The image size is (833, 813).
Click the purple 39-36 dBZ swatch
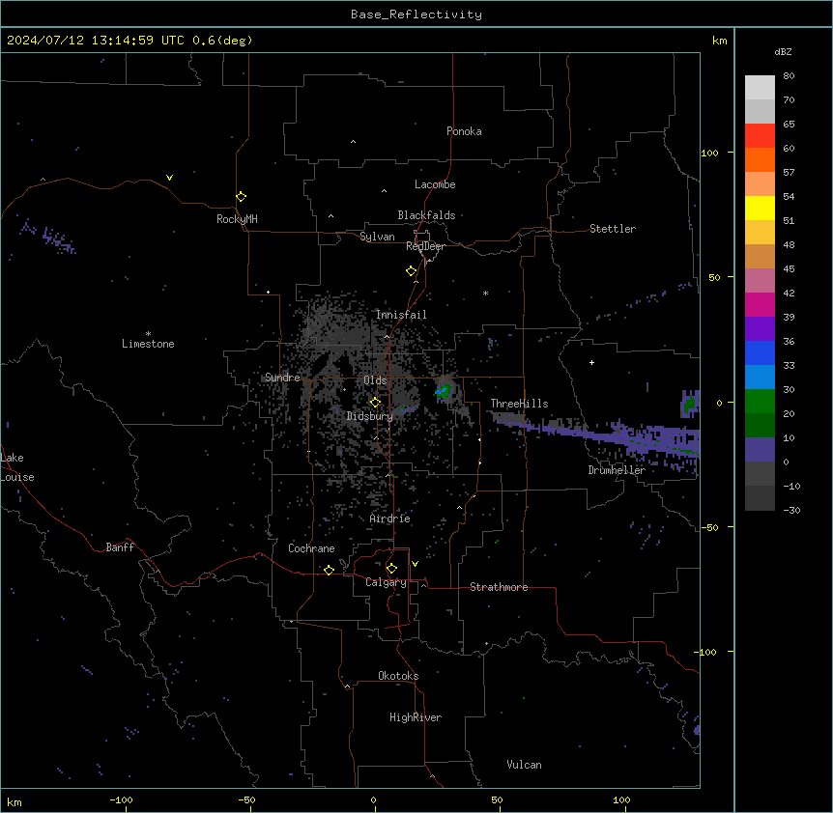click(x=760, y=329)
